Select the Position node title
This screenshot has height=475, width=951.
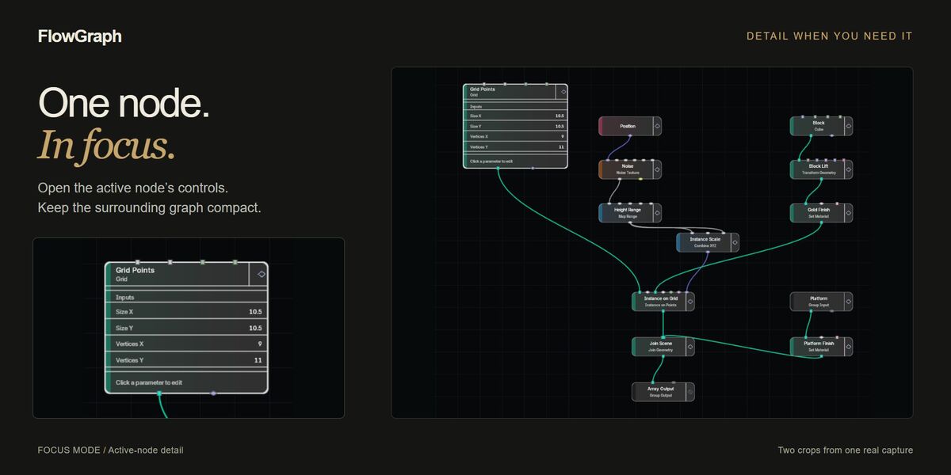(627, 126)
